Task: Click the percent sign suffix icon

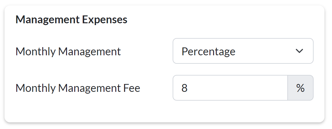Action: (300, 88)
